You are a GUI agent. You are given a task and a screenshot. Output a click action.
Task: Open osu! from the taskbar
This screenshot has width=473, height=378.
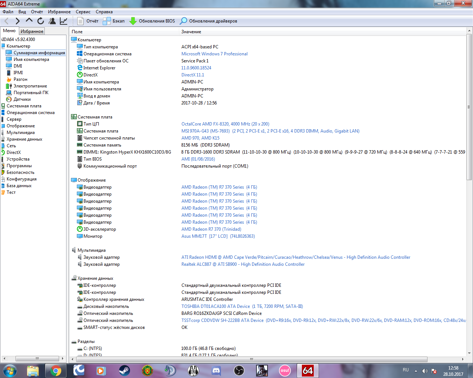pos(285,370)
